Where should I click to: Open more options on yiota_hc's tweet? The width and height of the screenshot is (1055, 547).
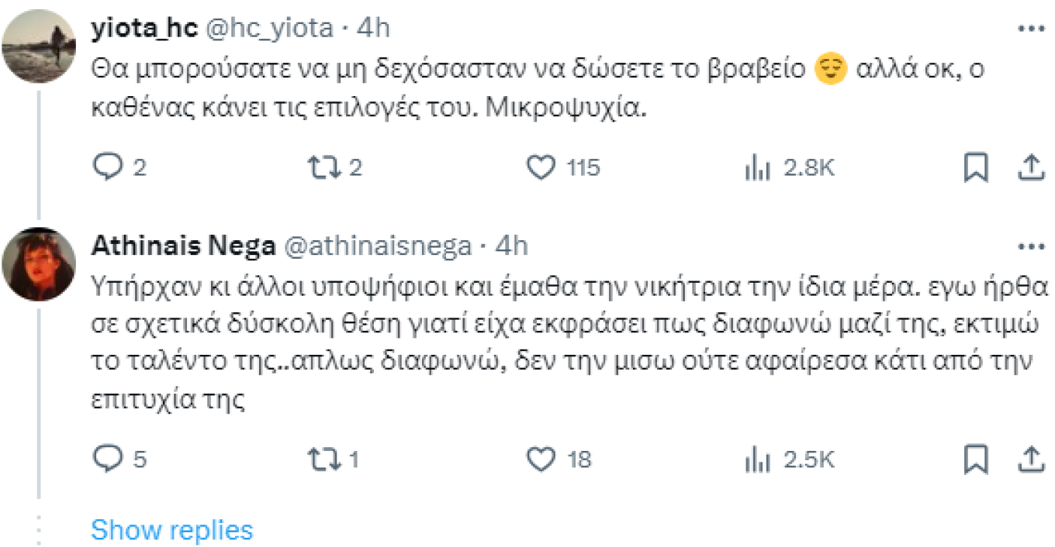tap(1030, 28)
